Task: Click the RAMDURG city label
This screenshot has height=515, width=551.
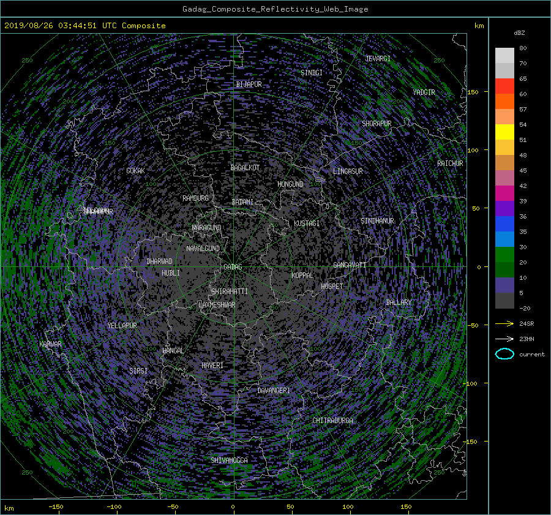Action: pyautogui.click(x=195, y=198)
